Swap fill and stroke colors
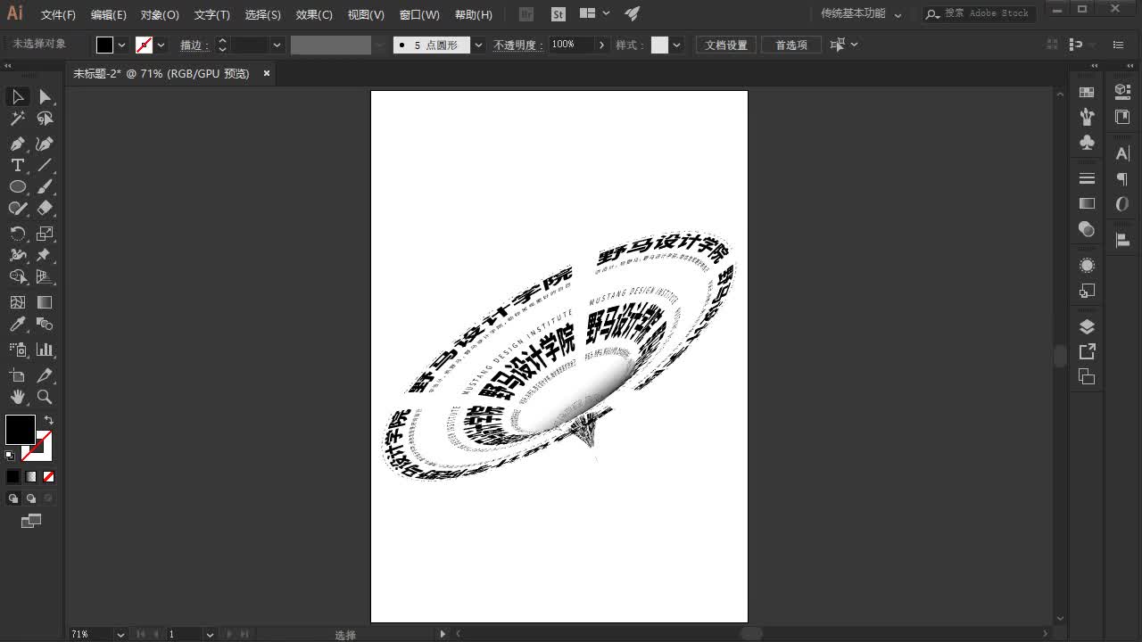This screenshot has height=642, width=1142. point(49,420)
